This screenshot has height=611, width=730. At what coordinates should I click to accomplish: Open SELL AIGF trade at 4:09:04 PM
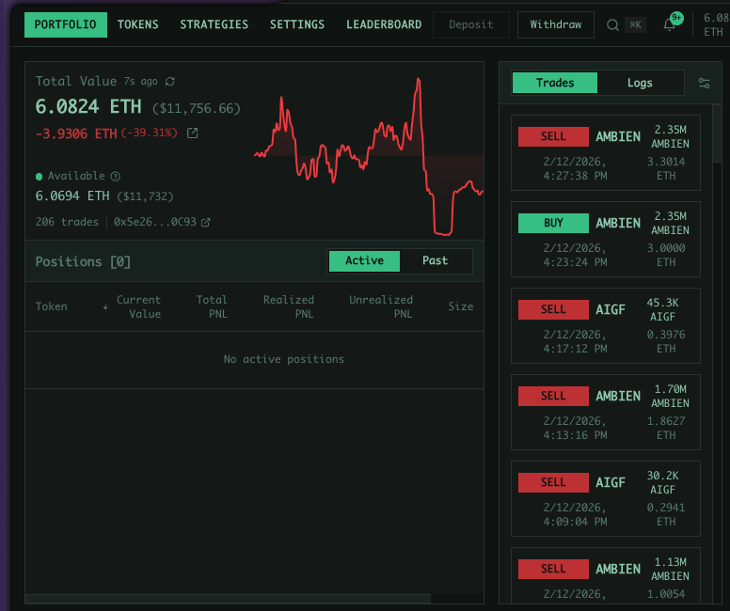point(606,499)
